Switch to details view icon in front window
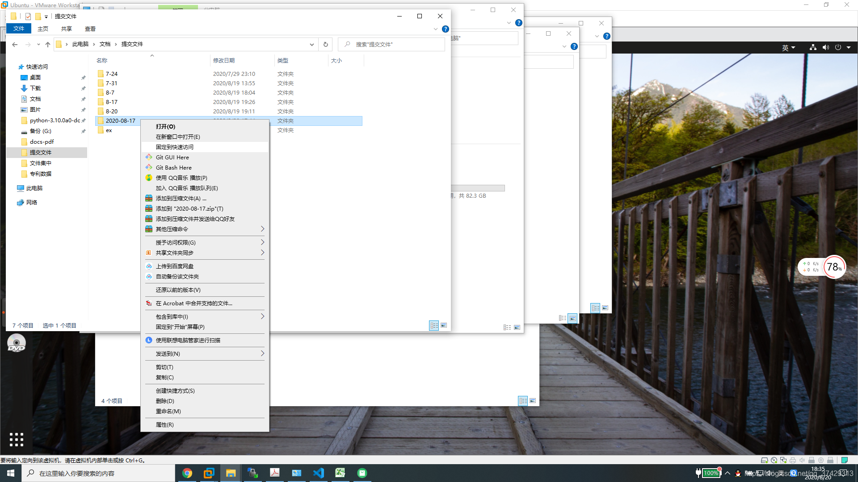The image size is (858, 482). pyautogui.click(x=434, y=325)
